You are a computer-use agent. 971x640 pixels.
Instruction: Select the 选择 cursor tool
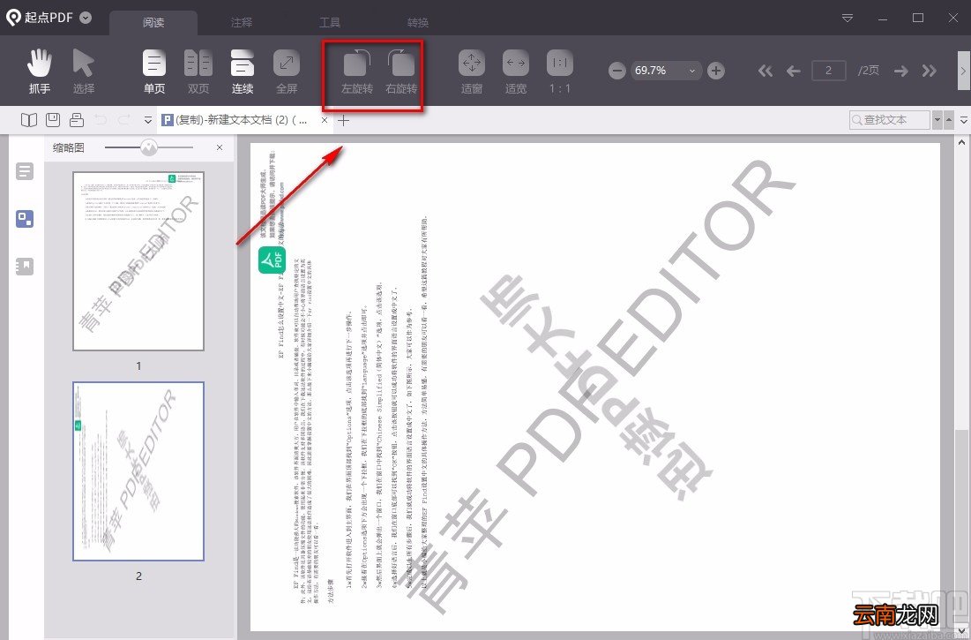pos(84,72)
